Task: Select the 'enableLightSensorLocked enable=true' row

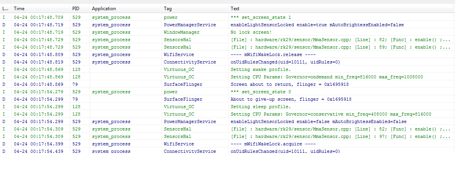Action: tap(228, 25)
